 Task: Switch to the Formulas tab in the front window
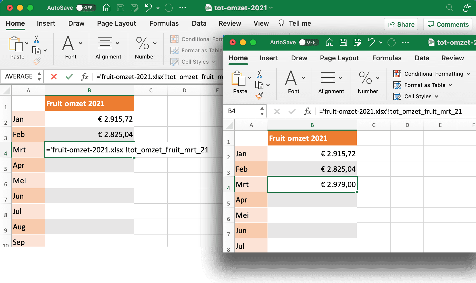386,58
